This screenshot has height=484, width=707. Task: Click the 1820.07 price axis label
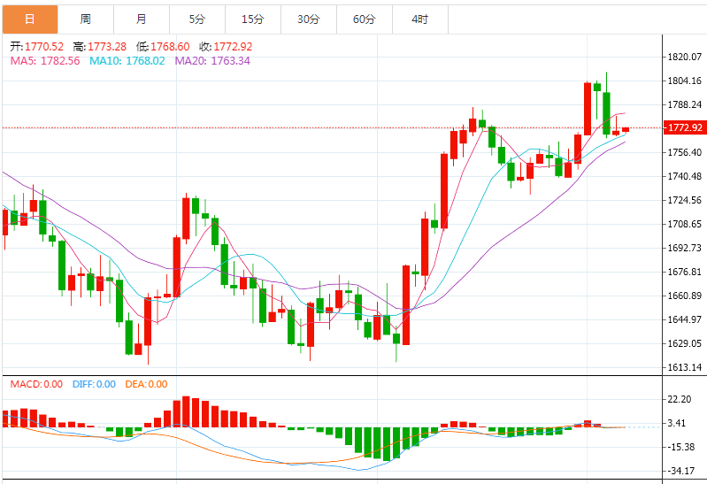click(x=685, y=57)
